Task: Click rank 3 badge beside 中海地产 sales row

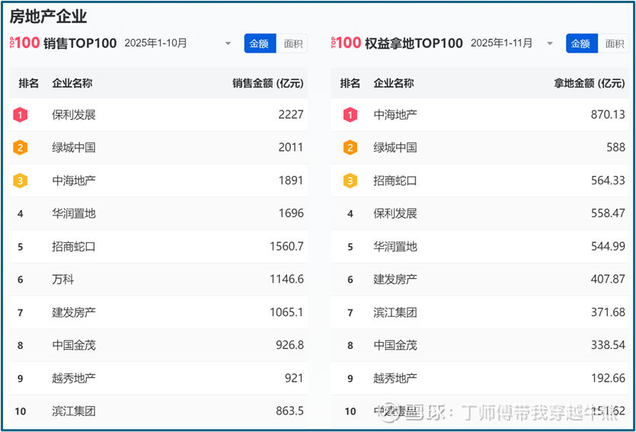Action: (x=21, y=181)
